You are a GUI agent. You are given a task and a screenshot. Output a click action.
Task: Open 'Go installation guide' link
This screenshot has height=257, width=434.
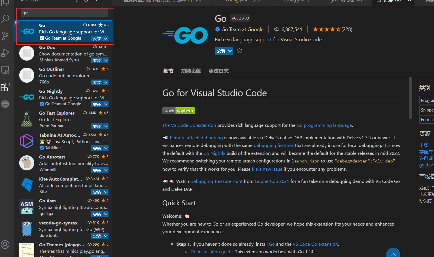[212, 252]
